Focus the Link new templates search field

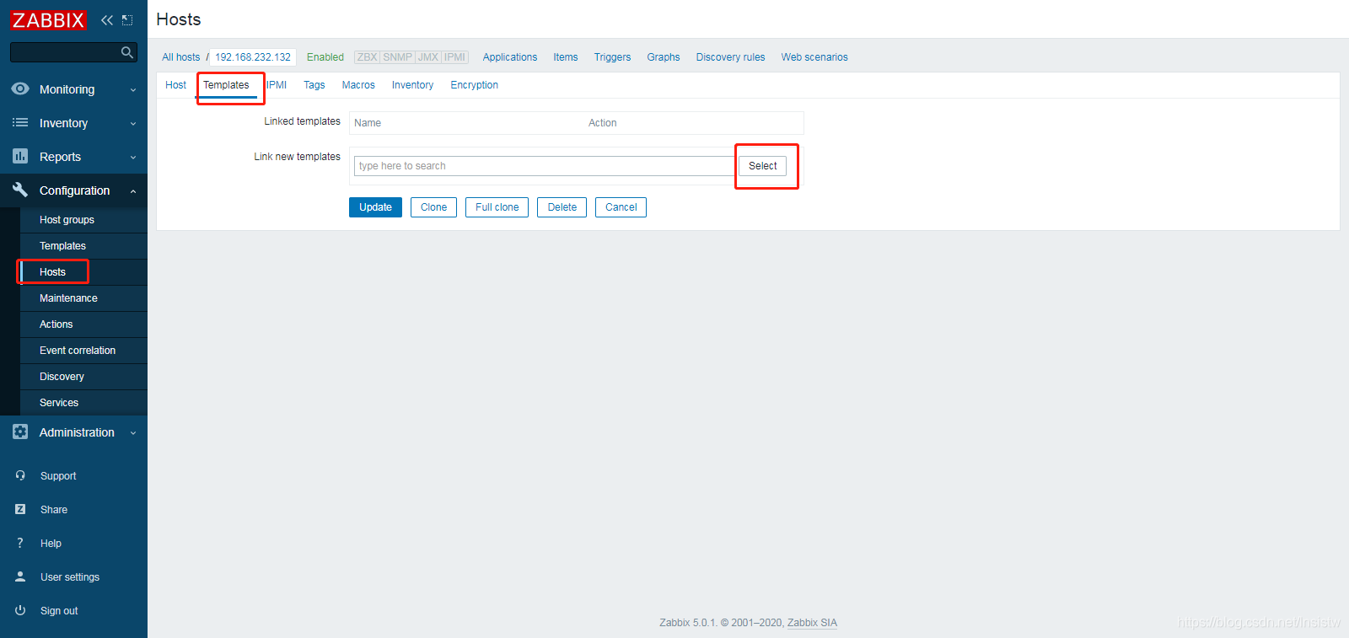tap(545, 166)
